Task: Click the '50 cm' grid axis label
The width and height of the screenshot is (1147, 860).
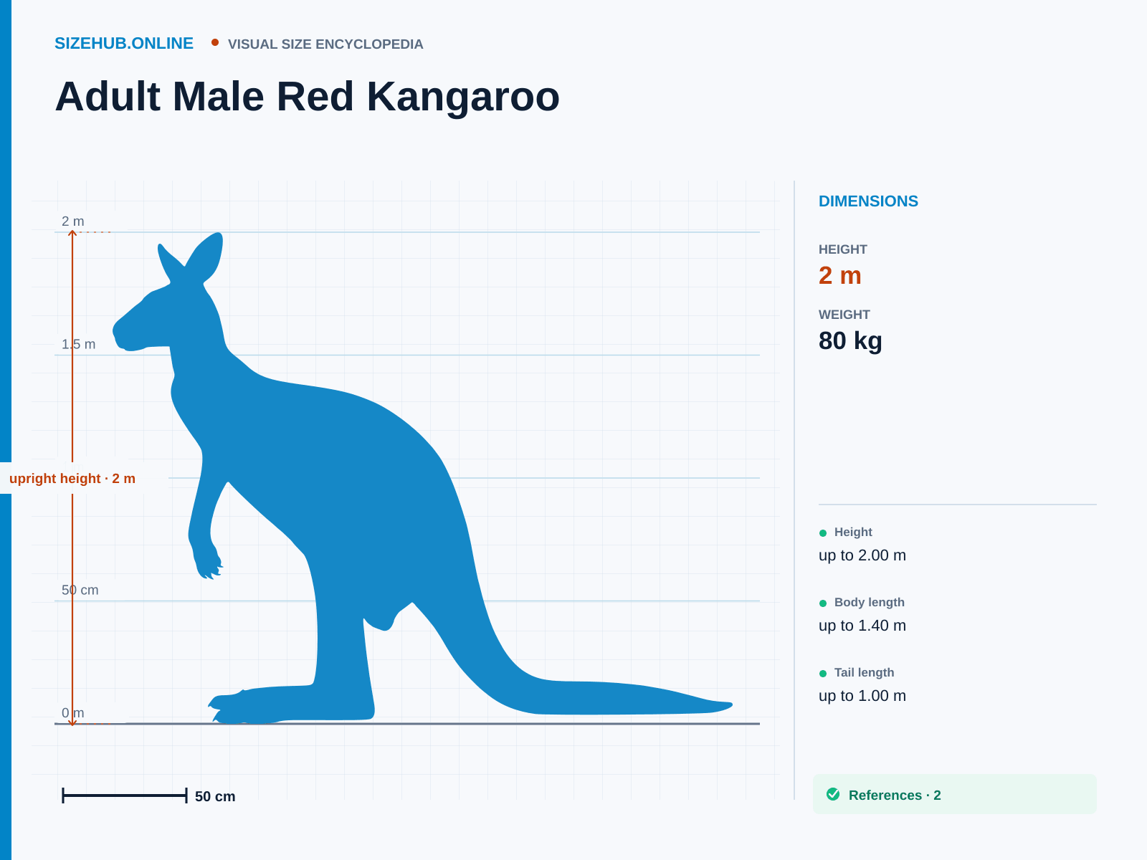Action: pos(80,591)
